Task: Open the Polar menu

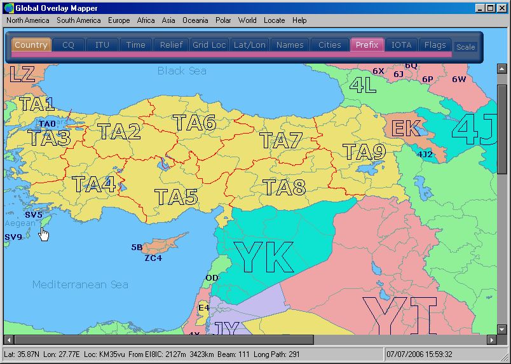Action: coord(223,20)
